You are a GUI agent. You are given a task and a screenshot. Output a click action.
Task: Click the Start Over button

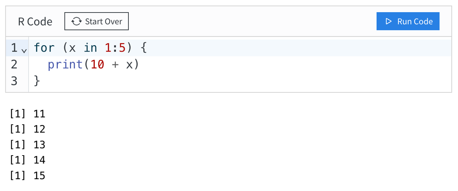coord(96,22)
